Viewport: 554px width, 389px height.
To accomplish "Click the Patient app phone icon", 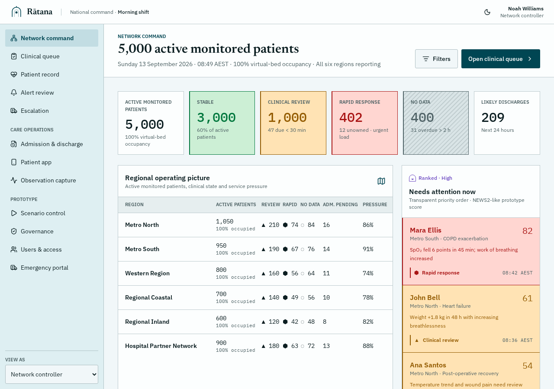I will pos(14,162).
